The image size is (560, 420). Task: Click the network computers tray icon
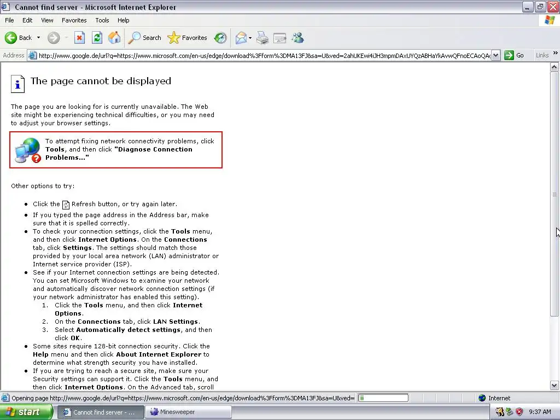pos(510,412)
